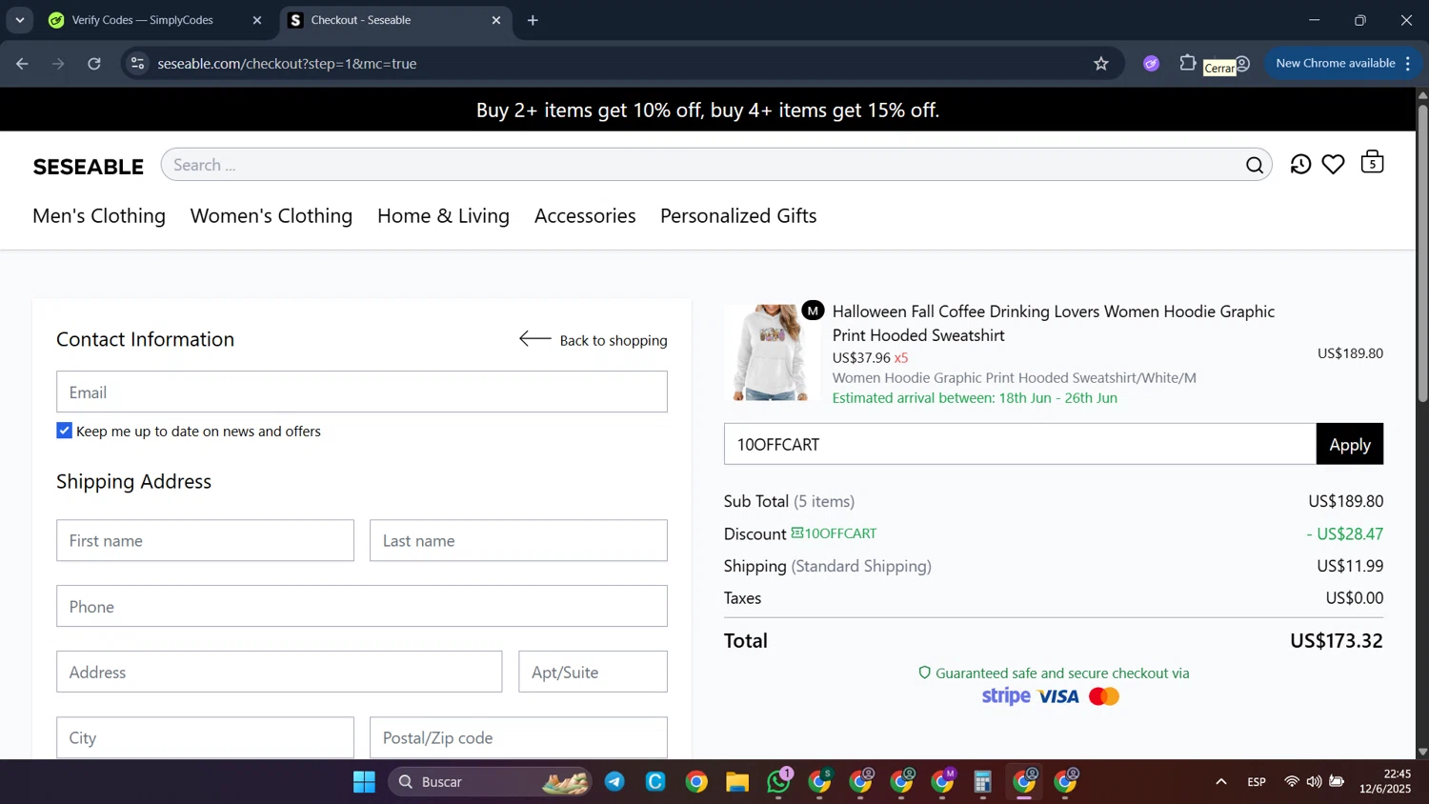The height and width of the screenshot is (804, 1429).
Task: Click Back to shopping link
Action: click(x=593, y=340)
